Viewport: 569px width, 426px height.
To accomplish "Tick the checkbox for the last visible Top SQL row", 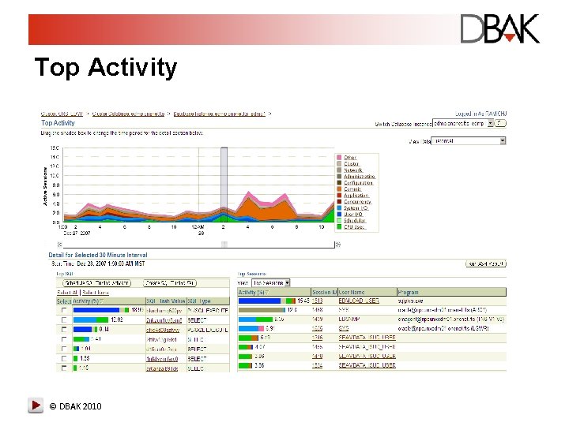I will (x=64, y=368).
